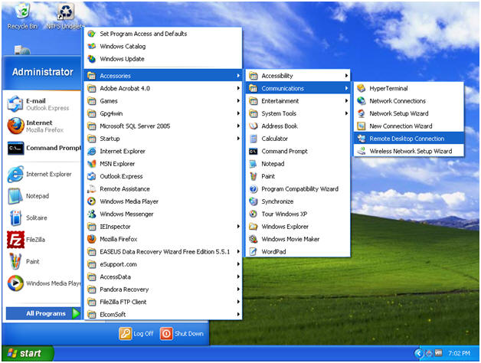Show hidden icons with the tray chevron

point(418,354)
